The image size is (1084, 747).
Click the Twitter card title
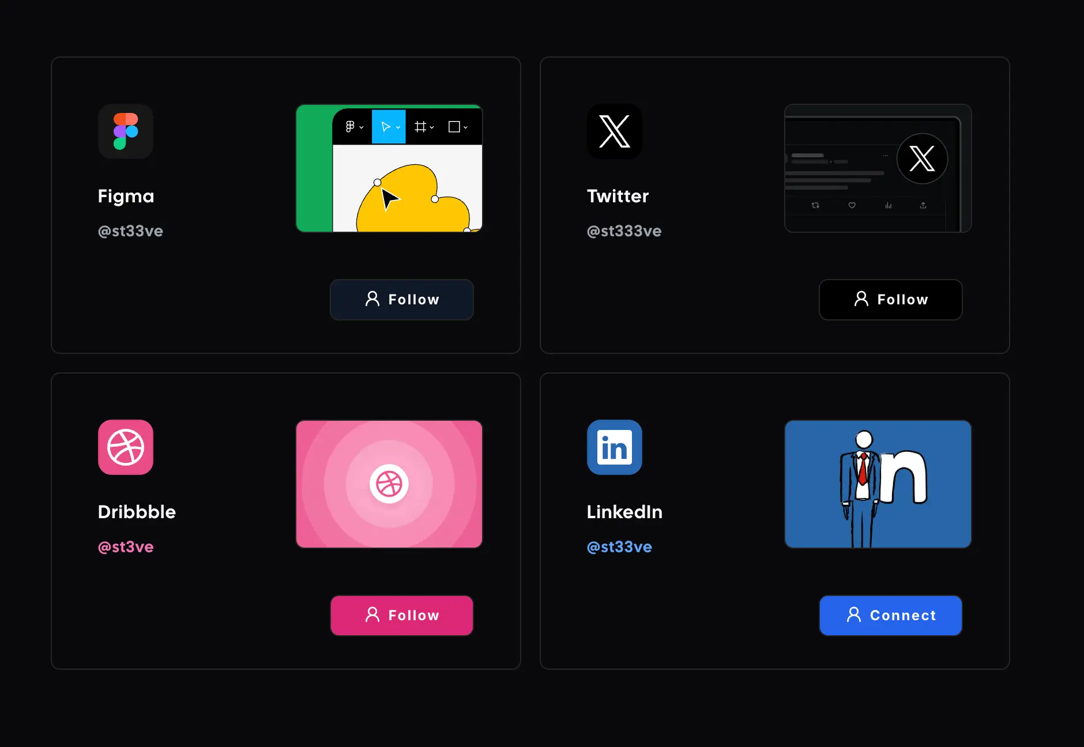(x=618, y=196)
